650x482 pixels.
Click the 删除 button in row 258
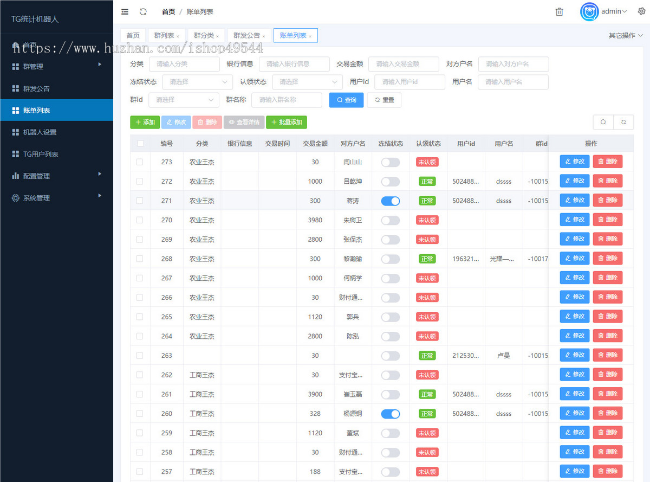click(x=608, y=452)
